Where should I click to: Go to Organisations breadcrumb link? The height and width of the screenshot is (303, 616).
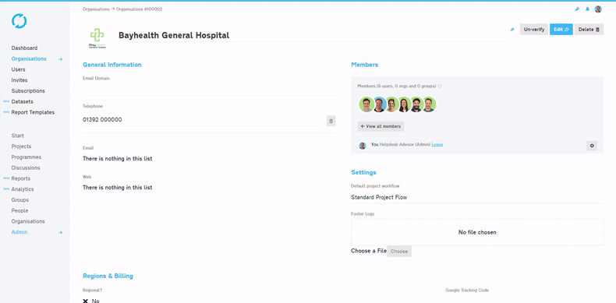(x=96, y=9)
